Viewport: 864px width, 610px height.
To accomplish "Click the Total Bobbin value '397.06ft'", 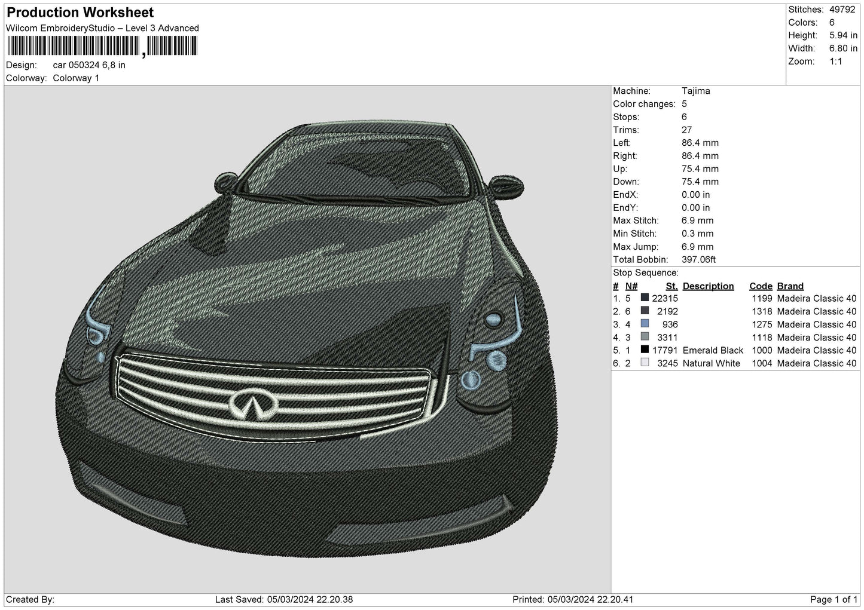I will click(699, 260).
